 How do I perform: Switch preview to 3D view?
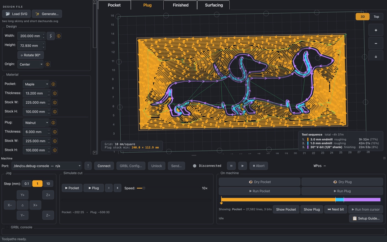363,17
